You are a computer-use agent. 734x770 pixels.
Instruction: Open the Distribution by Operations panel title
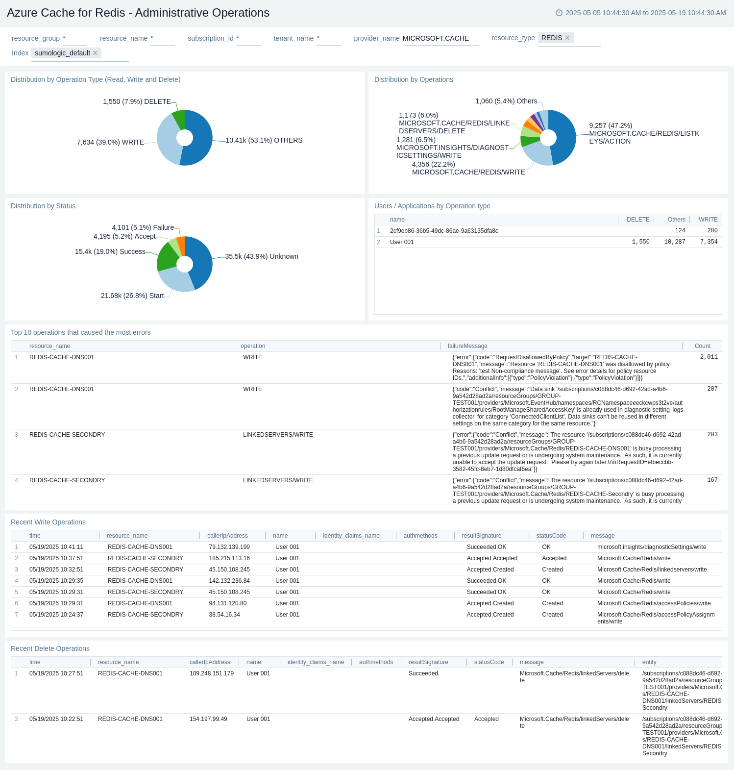tap(414, 79)
